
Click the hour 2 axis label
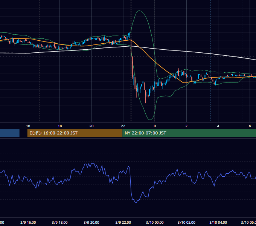pos(186,126)
